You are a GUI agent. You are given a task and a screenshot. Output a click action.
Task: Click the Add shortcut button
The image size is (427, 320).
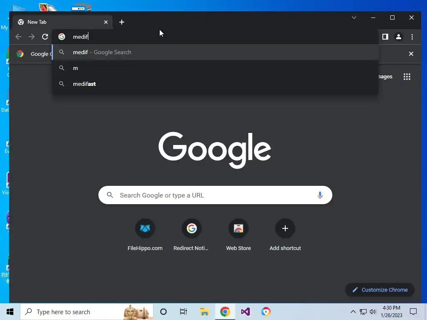[x=285, y=235]
